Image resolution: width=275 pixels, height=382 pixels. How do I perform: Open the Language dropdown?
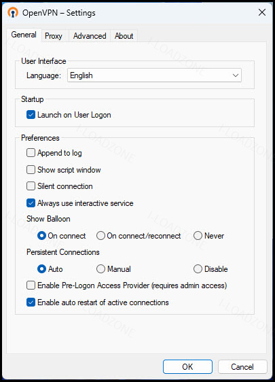pos(154,75)
